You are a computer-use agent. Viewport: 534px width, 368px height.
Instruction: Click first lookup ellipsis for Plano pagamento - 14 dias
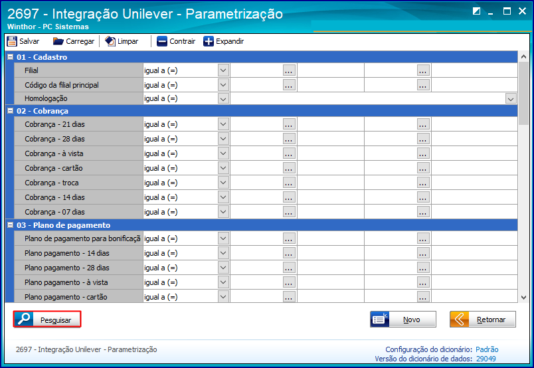click(289, 253)
